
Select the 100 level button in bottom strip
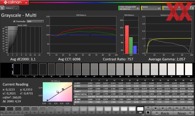[140, 110]
